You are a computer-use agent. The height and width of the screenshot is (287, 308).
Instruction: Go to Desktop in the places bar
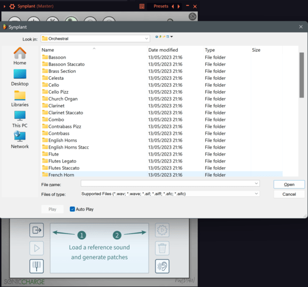[20, 77]
